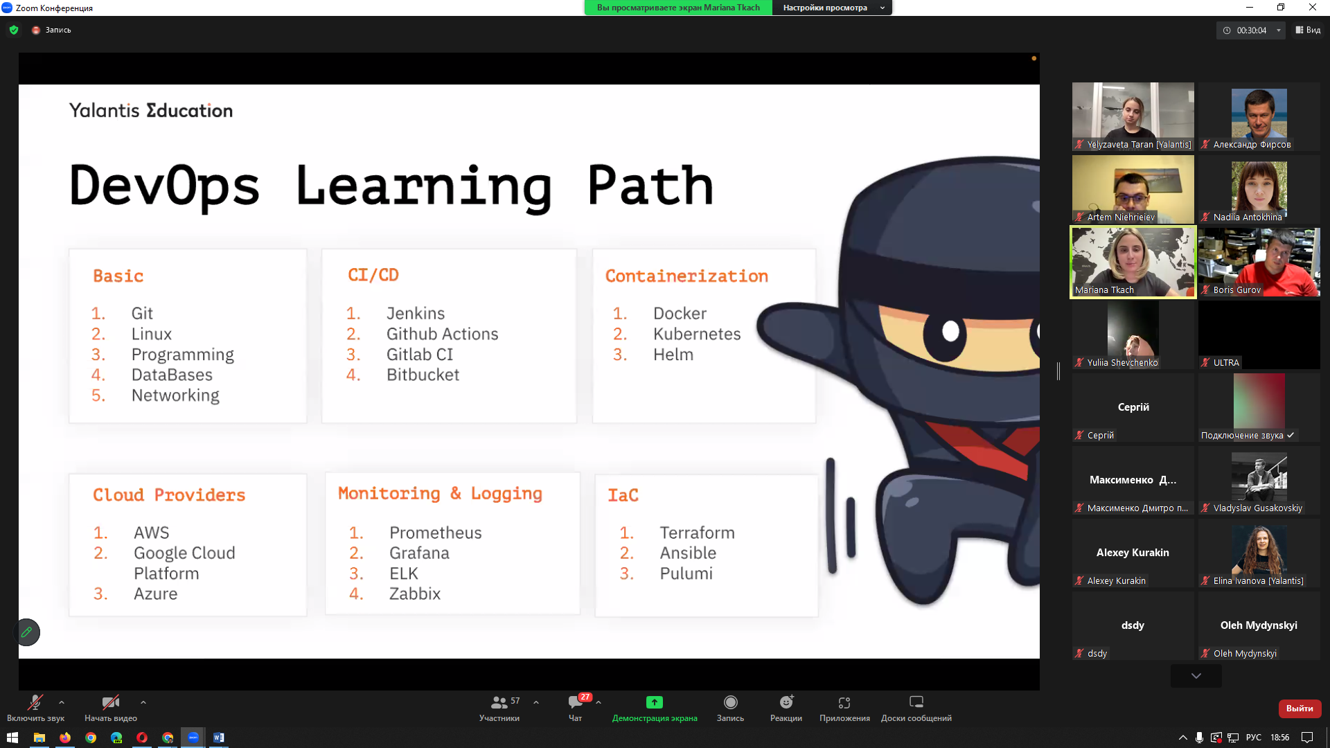Select dsdy participant tile
This screenshot has width=1330, height=748.
coord(1133,625)
